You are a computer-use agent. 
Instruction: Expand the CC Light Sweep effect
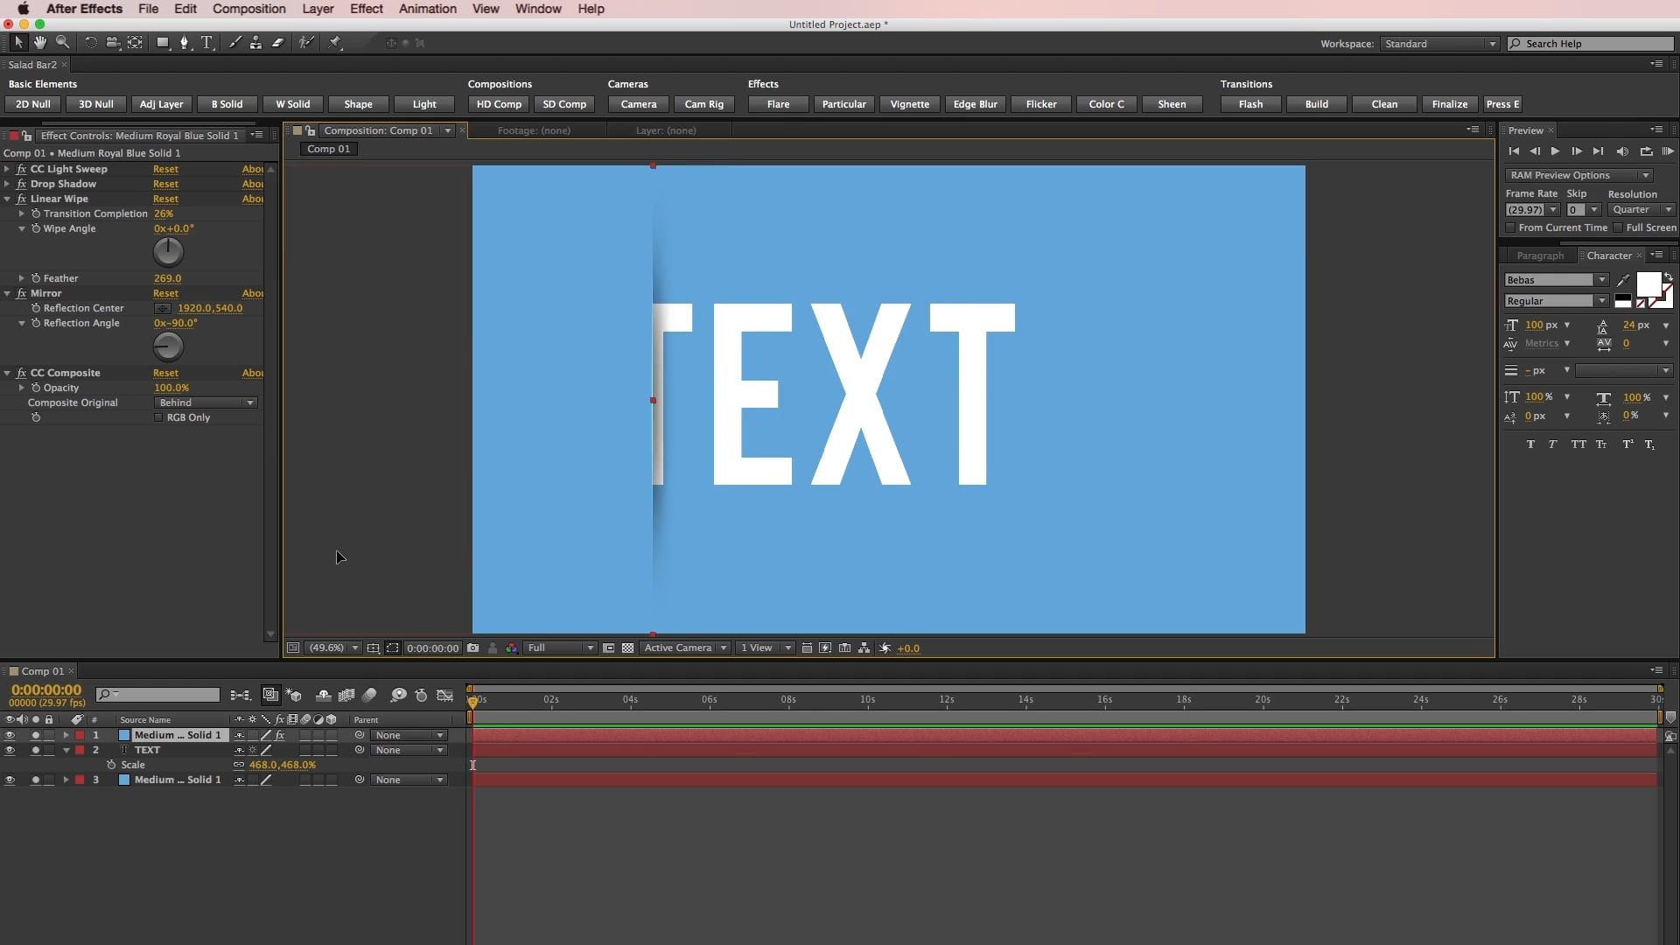7,169
